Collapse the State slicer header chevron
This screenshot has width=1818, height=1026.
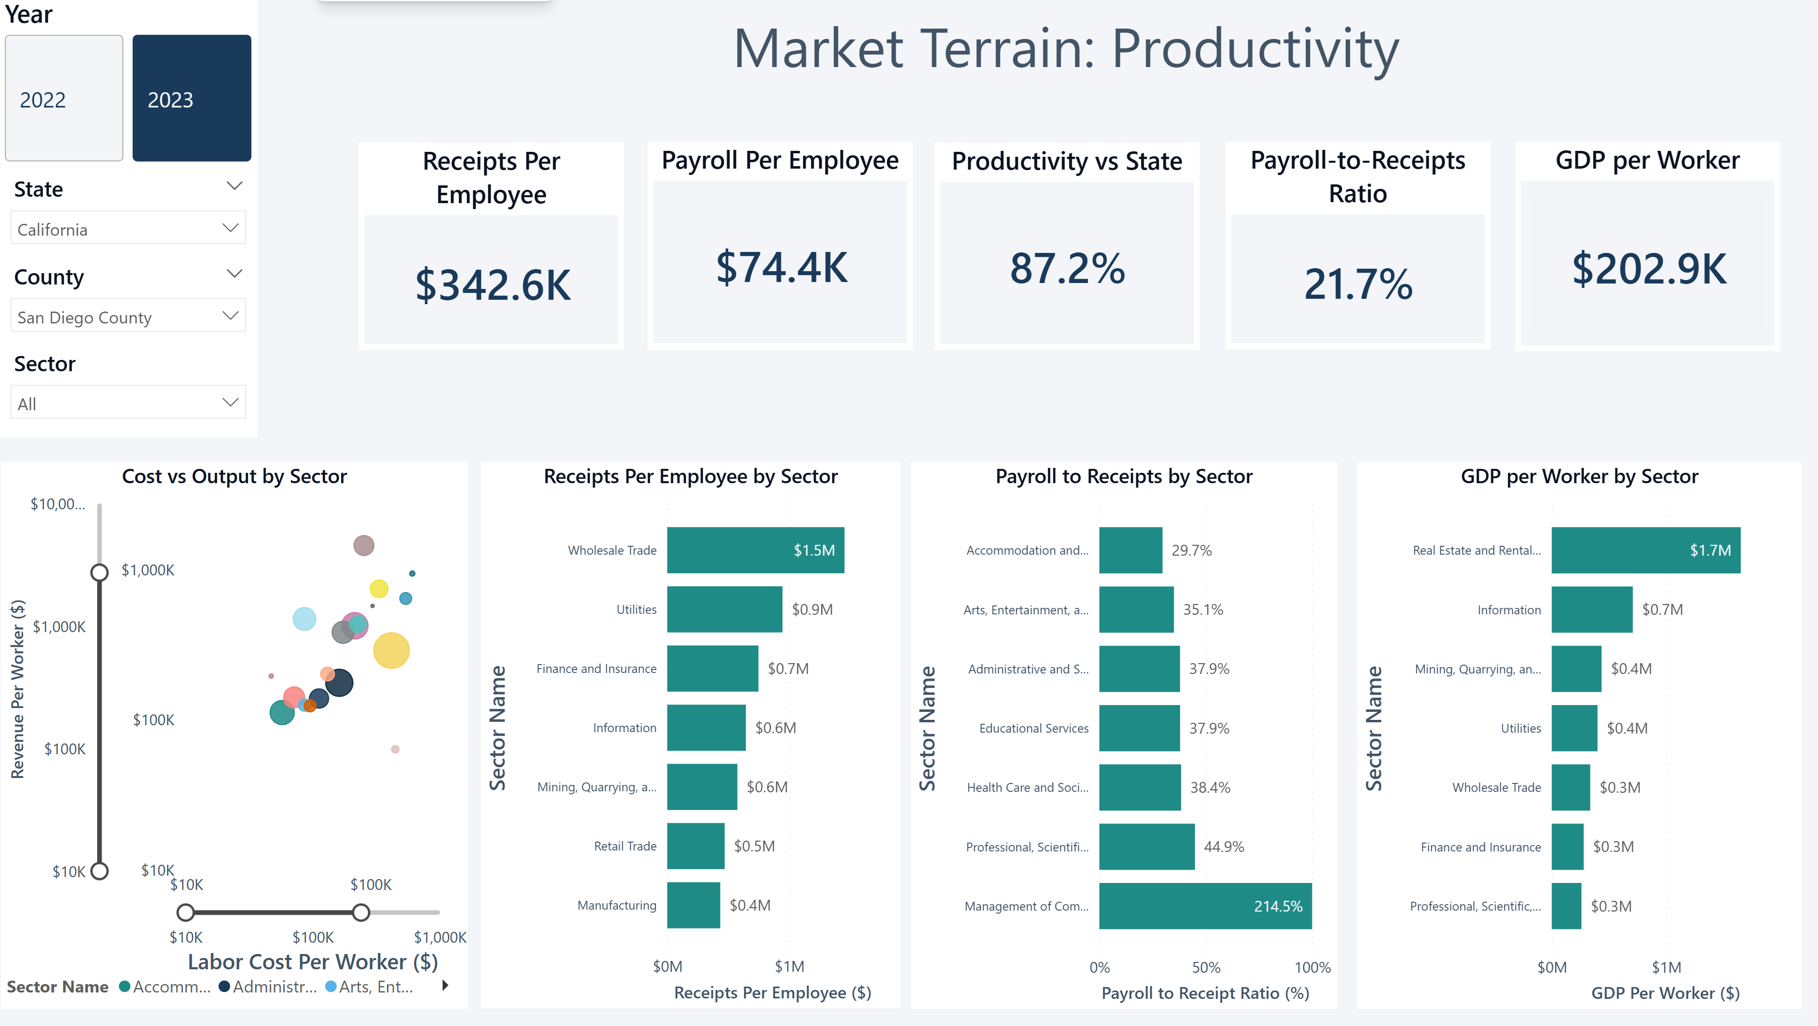tap(234, 186)
